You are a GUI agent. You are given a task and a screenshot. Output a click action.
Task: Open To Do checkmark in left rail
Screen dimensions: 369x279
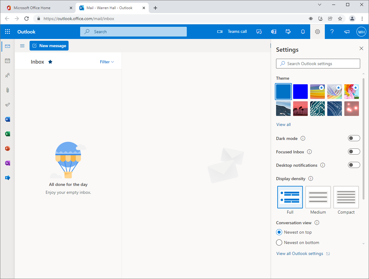click(x=8, y=105)
